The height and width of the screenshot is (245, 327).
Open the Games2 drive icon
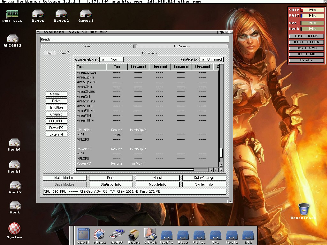coord(61,16)
